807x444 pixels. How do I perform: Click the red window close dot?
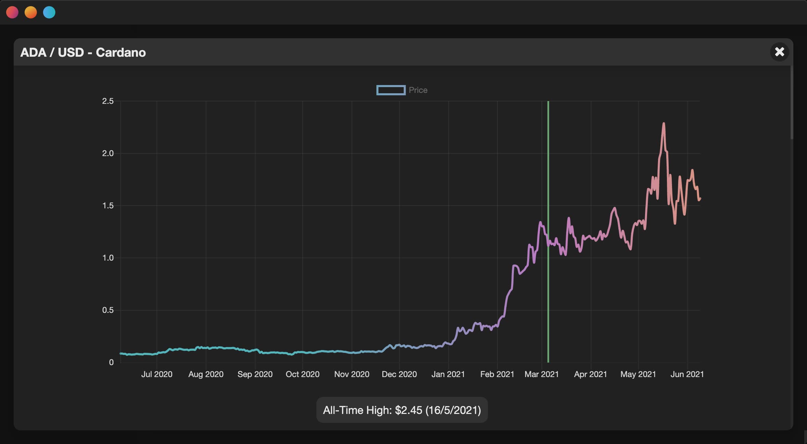[12, 13]
